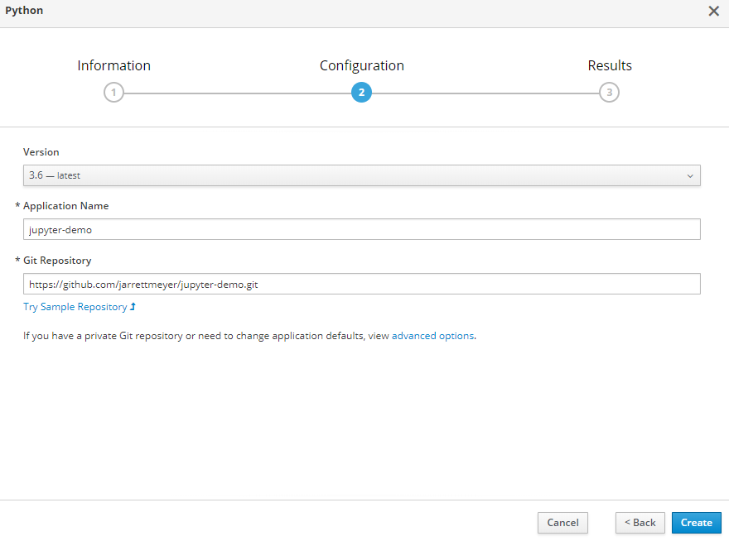Click the chevron arrow of the Version dropdown
Image resolution: width=729 pixels, height=541 pixels.
point(690,176)
